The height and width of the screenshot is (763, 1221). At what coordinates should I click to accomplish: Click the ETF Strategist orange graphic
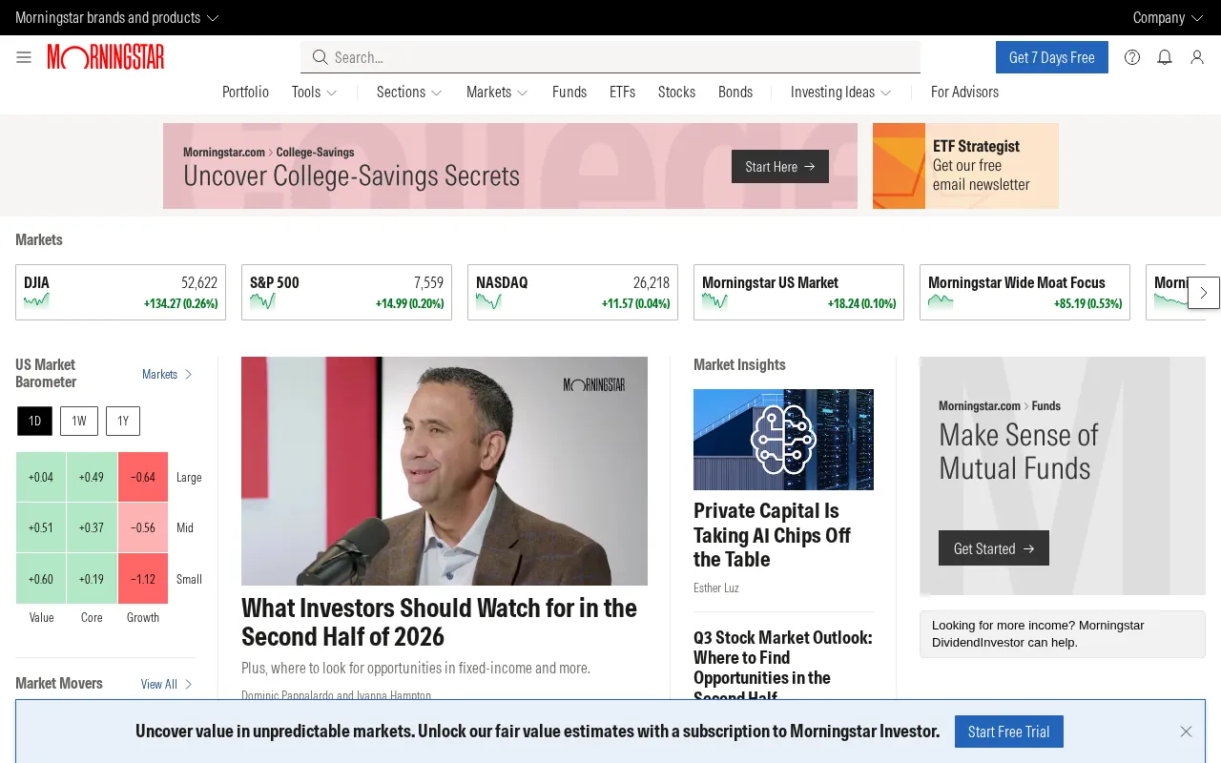899,166
